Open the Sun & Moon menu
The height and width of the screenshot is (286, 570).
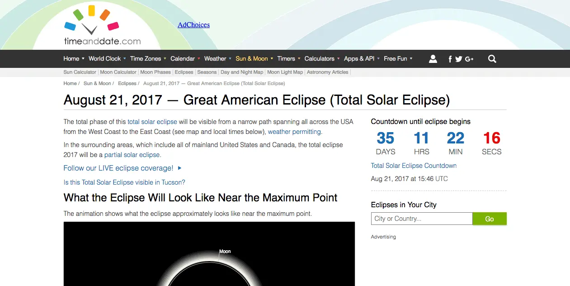pyautogui.click(x=251, y=59)
